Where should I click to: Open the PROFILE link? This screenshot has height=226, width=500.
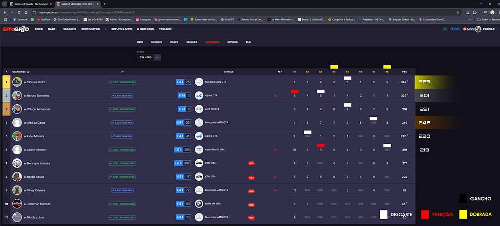click(x=489, y=29)
